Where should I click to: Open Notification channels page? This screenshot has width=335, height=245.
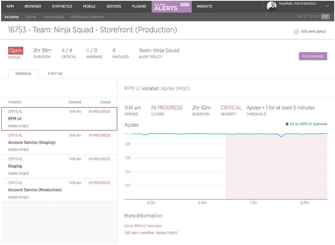point(87,17)
